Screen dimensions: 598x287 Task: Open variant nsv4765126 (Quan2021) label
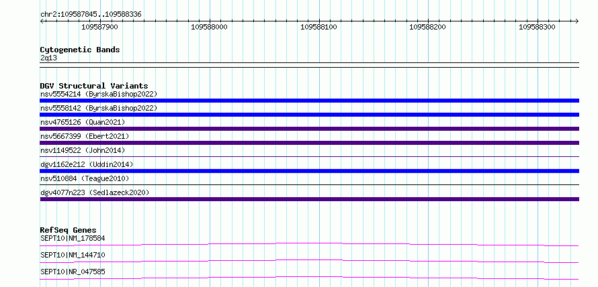[x=83, y=122]
